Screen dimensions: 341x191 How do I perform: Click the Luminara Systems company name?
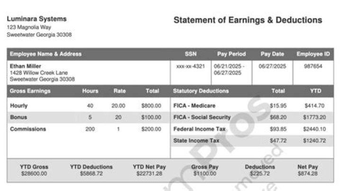click(x=36, y=19)
